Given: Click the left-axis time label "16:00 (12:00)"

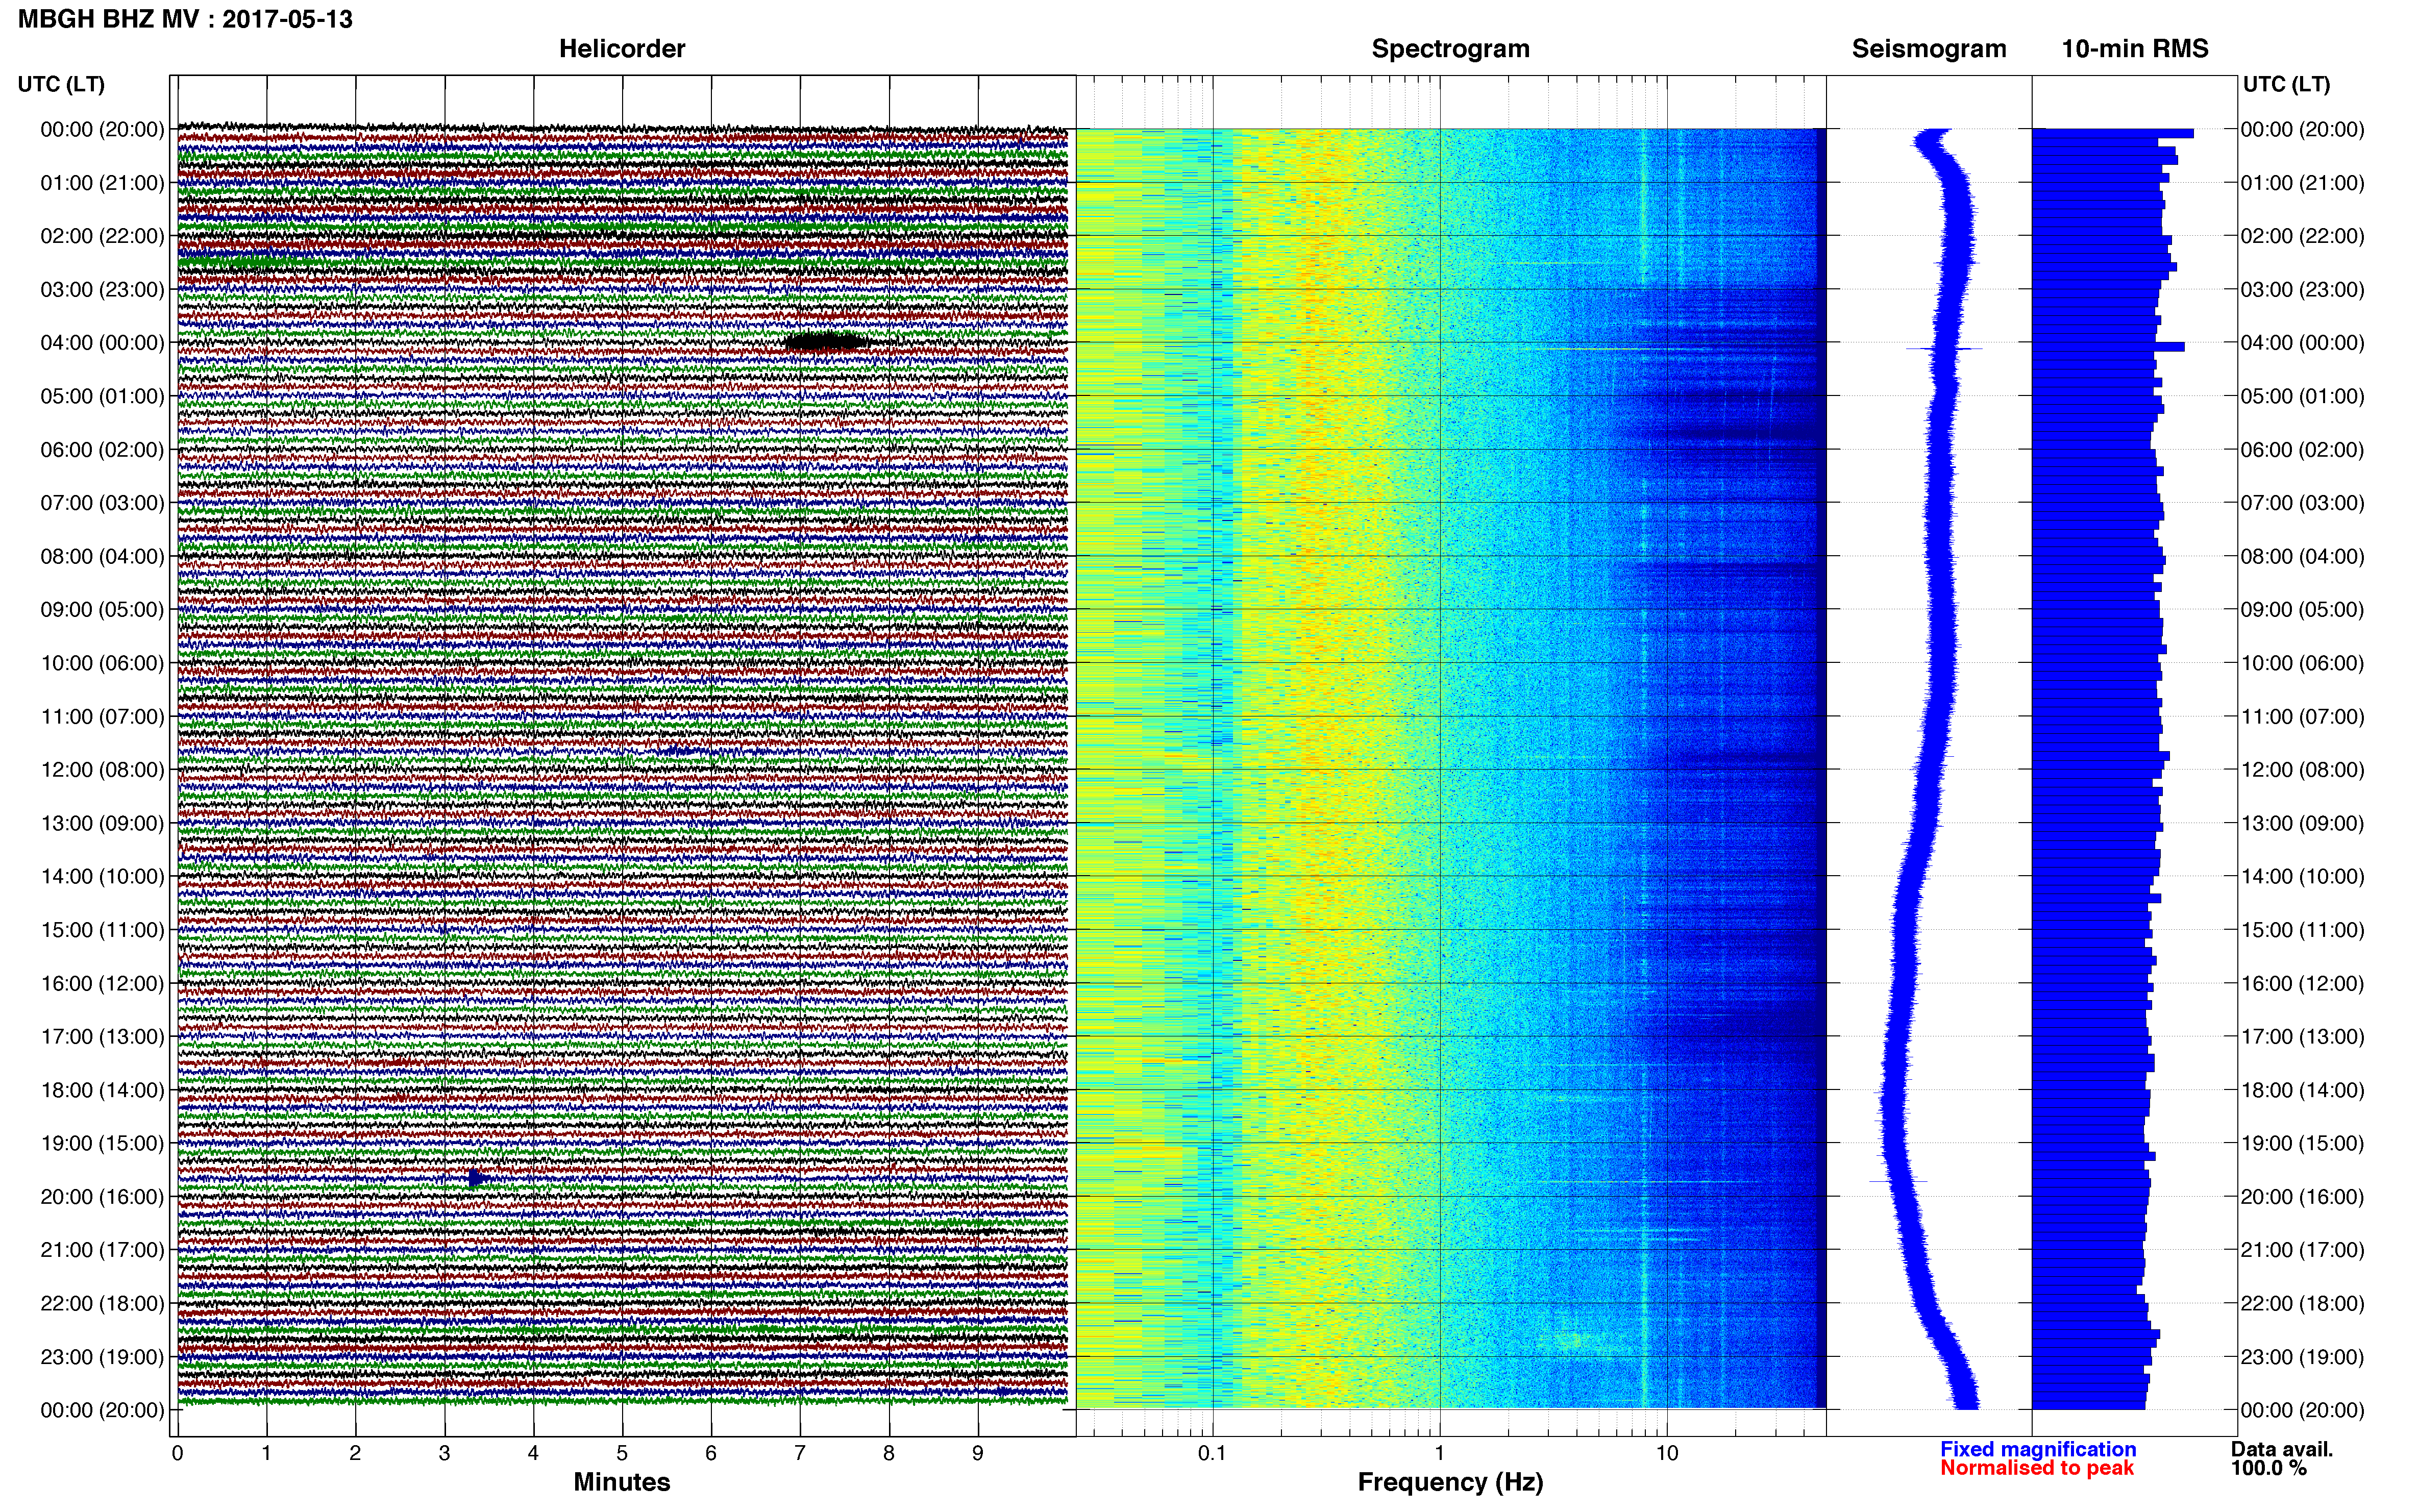Looking at the screenshot, I should 102,983.
